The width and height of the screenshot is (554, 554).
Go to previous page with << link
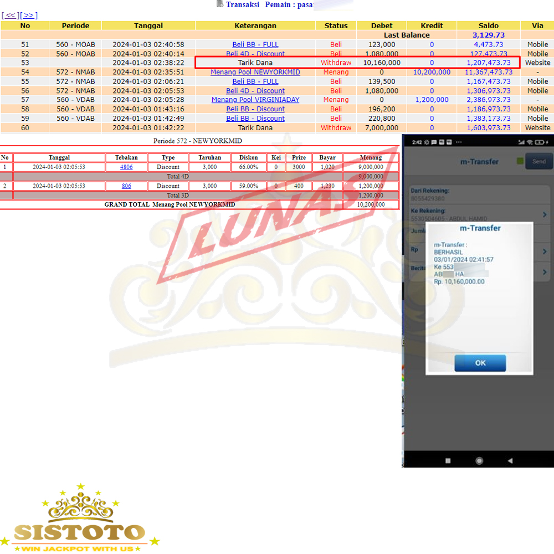click(11, 16)
